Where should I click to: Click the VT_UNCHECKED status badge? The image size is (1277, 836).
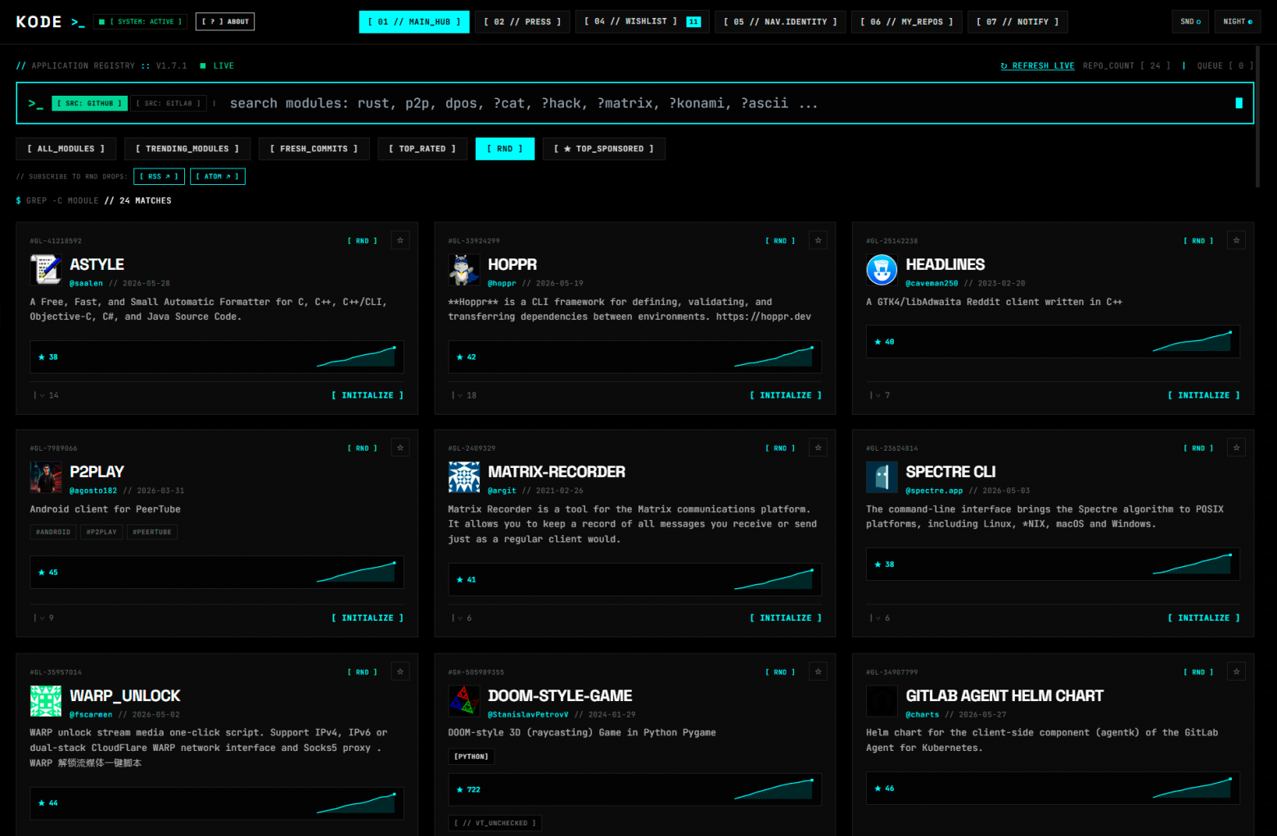(495, 823)
